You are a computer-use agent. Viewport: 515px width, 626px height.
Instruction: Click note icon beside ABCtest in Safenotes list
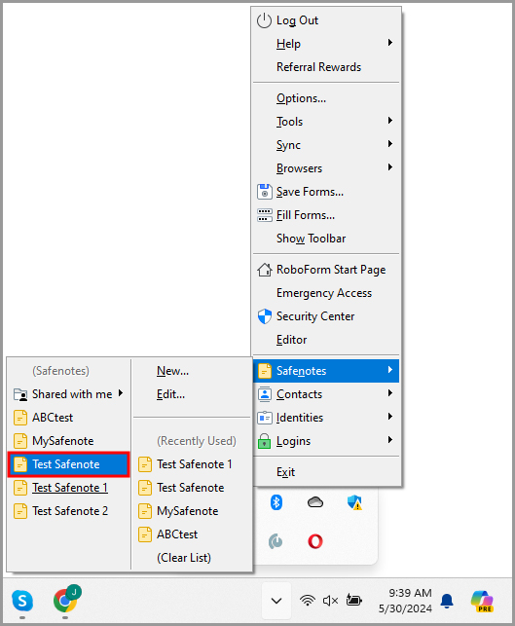20,418
